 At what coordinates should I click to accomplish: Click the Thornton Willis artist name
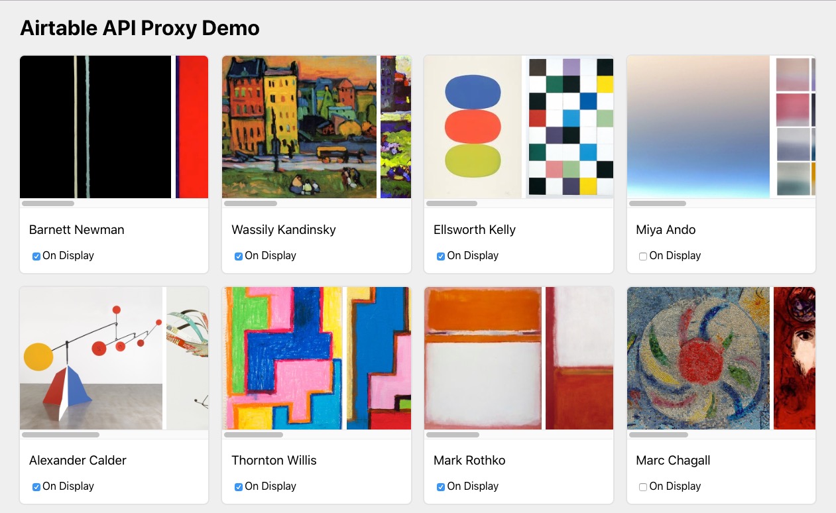pos(274,461)
